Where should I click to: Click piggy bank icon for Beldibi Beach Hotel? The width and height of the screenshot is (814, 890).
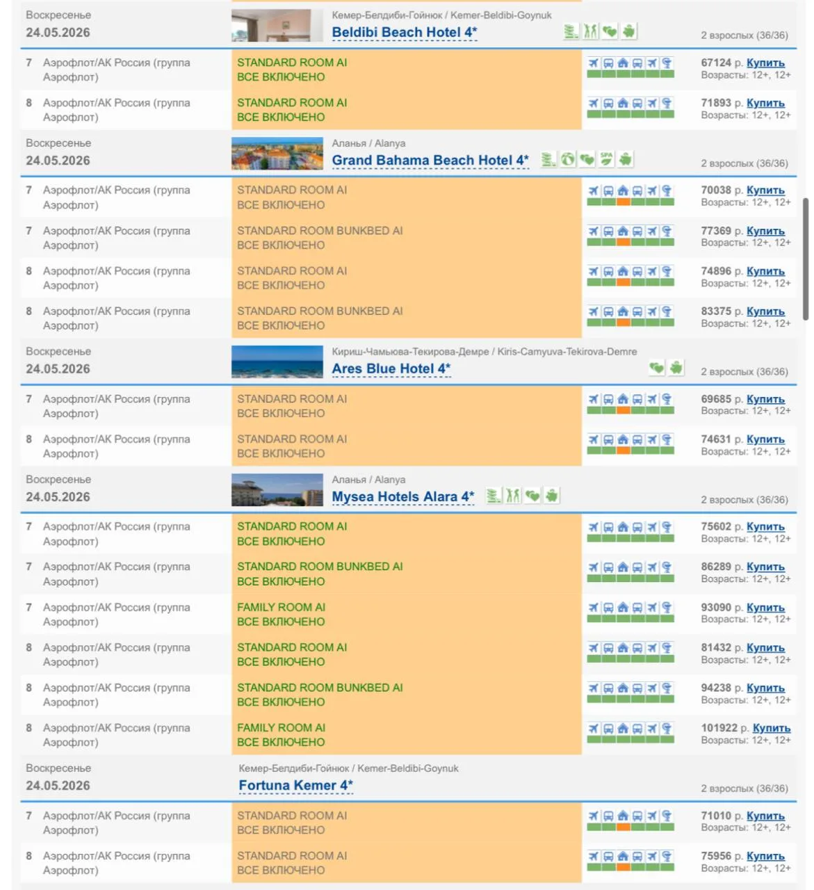pyautogui.click(x=629, y=31)
